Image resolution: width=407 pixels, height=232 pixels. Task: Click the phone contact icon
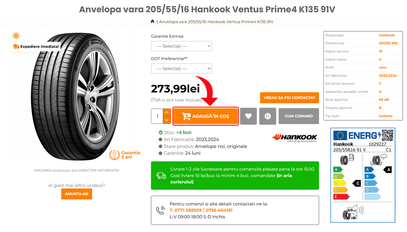(x=160, y=210)
